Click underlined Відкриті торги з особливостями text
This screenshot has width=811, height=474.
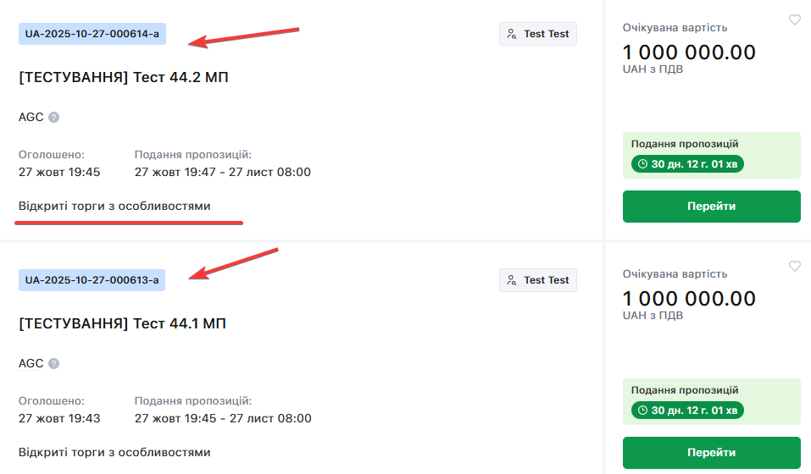[x=114, y=206]
